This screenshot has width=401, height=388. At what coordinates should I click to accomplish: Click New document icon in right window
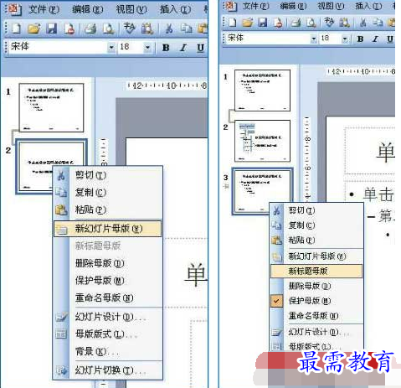click(x=232, y=23)
